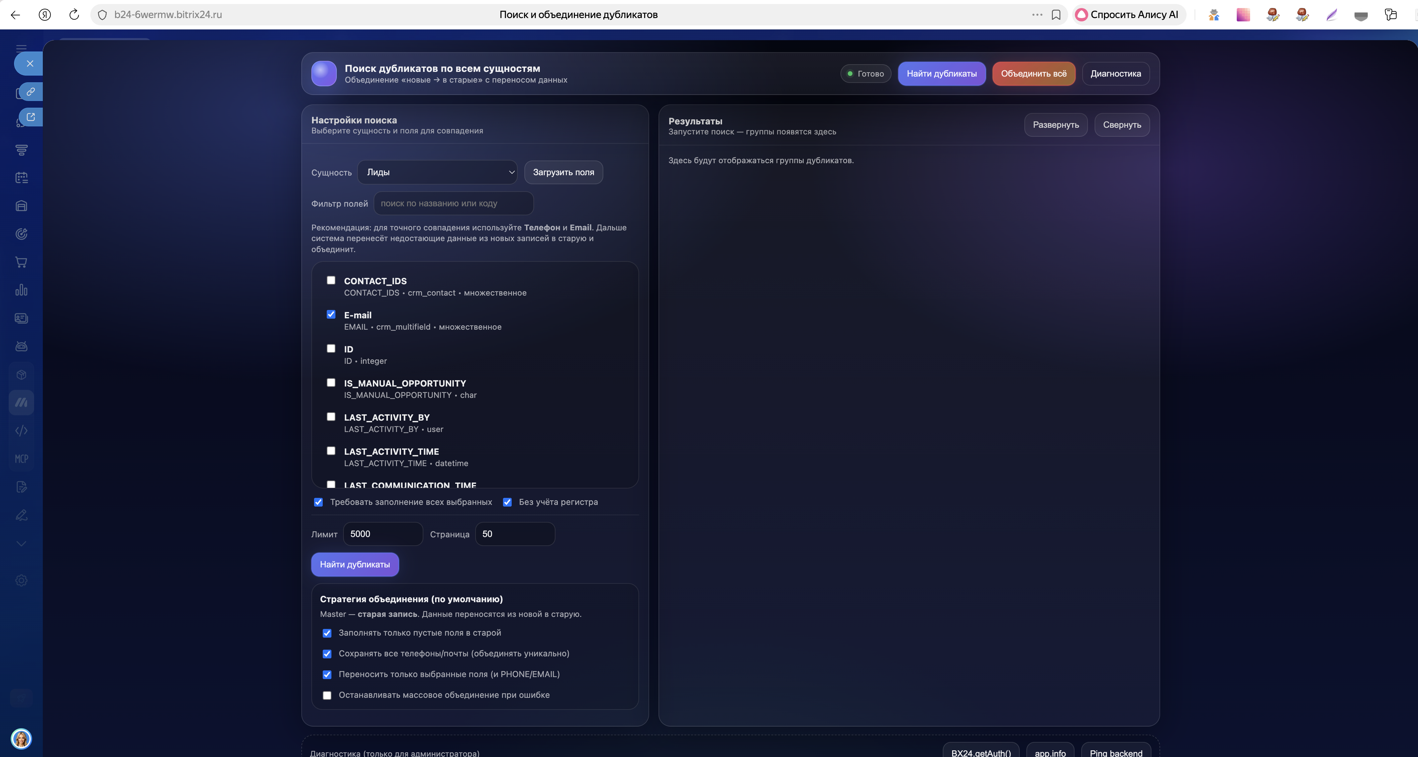
Task: Open the settings gear in sidebar
Action: 21,580
